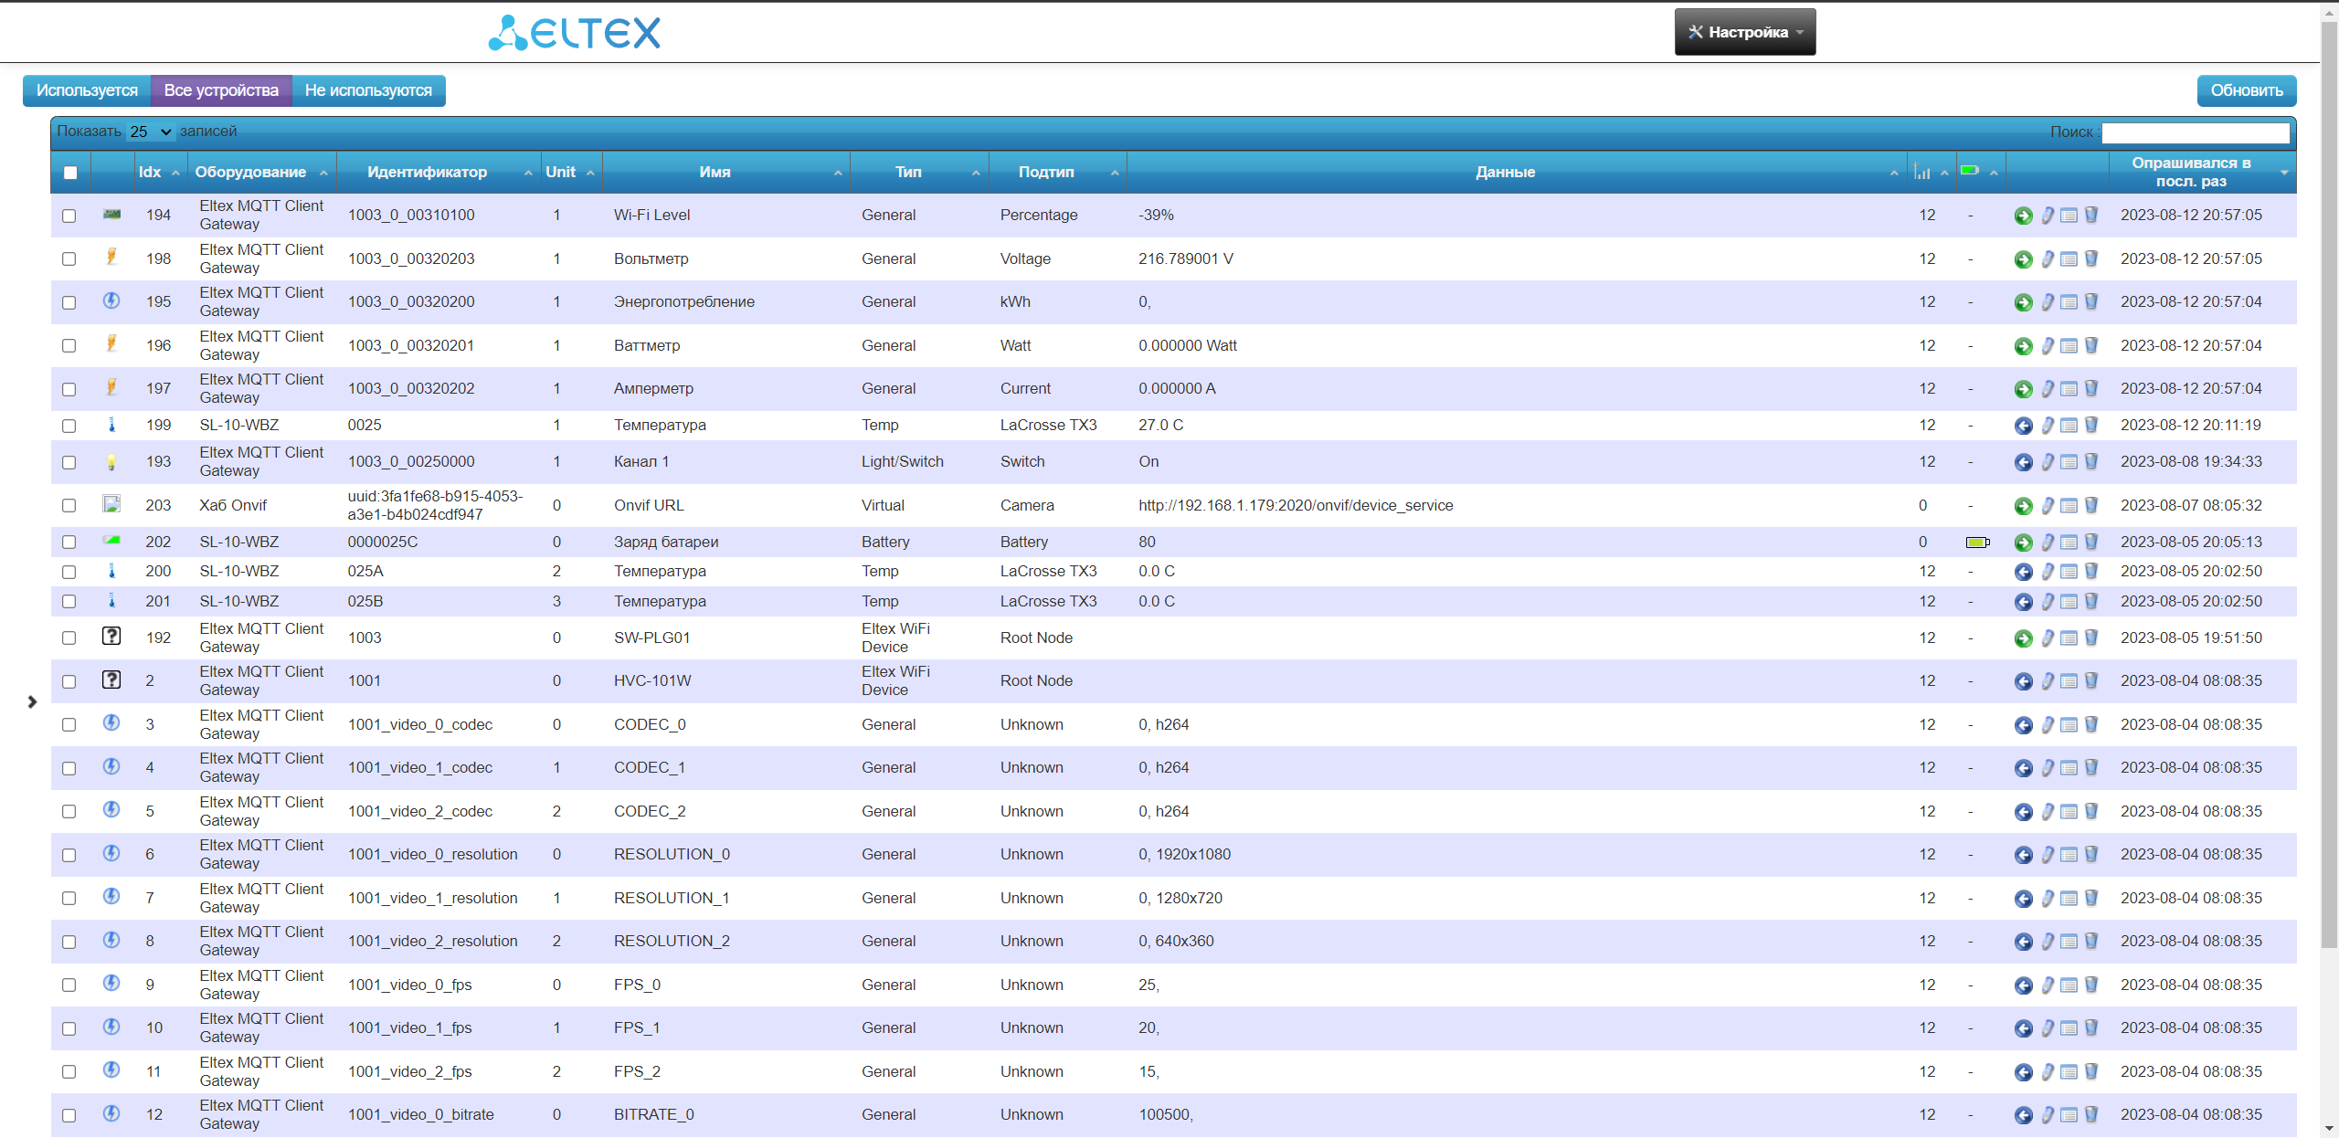The height and width of the screenshot is (1138, 2339).
Task: Check the checkbox for Idx 199 row
Action: click(69, 426)
